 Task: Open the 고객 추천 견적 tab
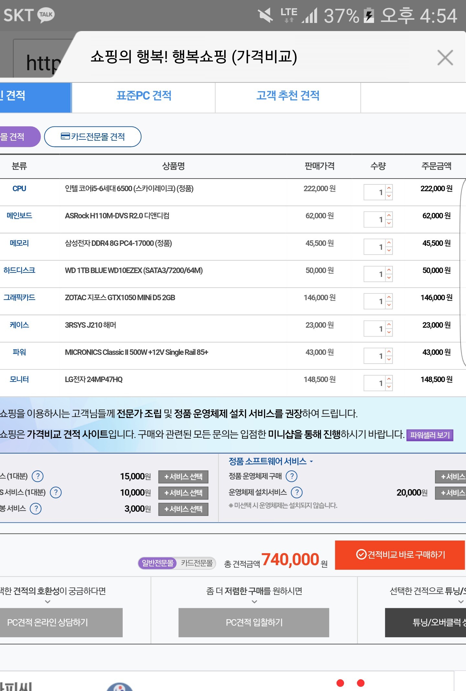click(288, 96)
